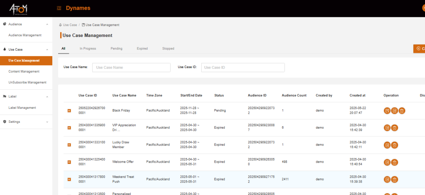The height and width of the screenshot is (195, 425).
Task: Select the 'Welcome Offer' name cell
Action: click(x=123, y=162)
